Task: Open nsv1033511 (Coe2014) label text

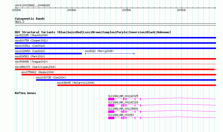Action: point(30,46)
